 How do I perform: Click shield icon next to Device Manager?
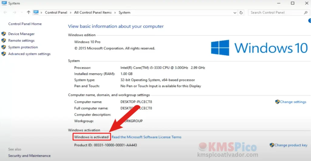click(4, 34)
